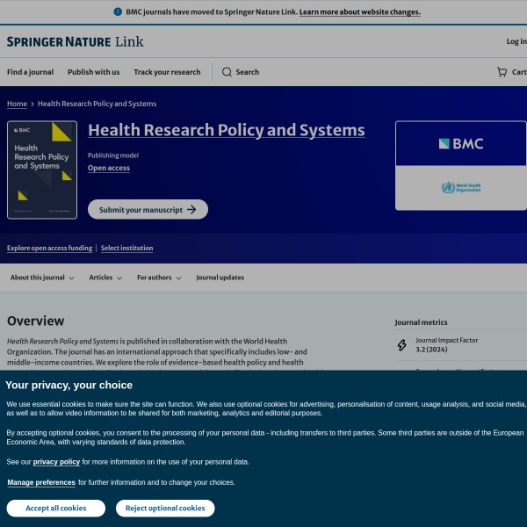Image resolution: width=527 pixels, height=527 pixels.
Task: Click Reject optional cookies button
Action: point(164,509)
